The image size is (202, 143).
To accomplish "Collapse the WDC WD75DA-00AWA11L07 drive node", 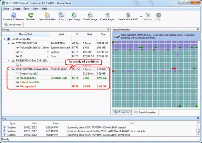I will click(x=9, y=69).
